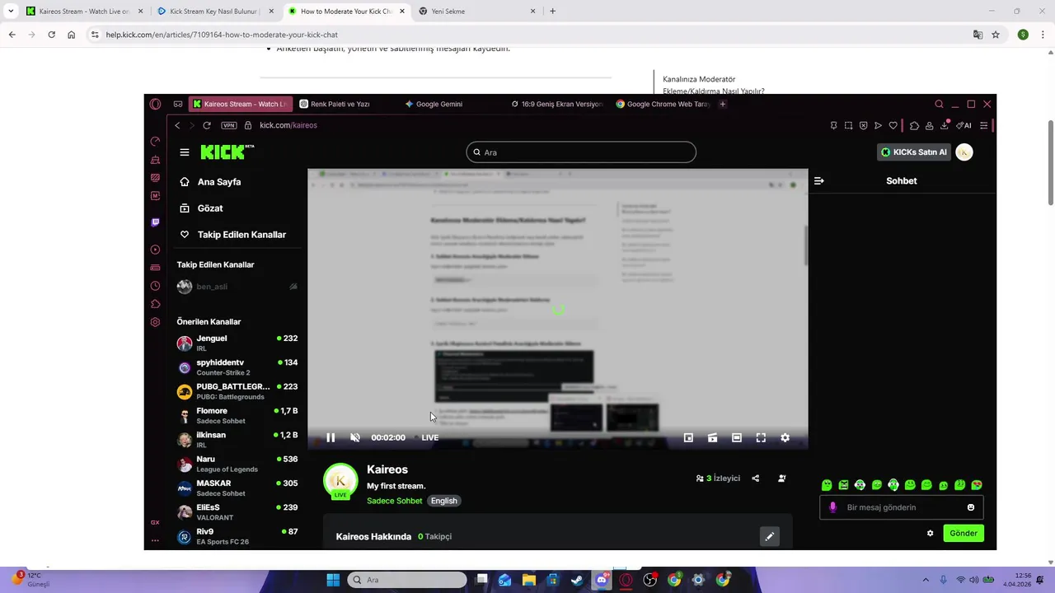This screenshot has width=1055, height=593.
Task: Select Google Chrome Web Tarayıcı Opera tab
Action: coord(663,105)
